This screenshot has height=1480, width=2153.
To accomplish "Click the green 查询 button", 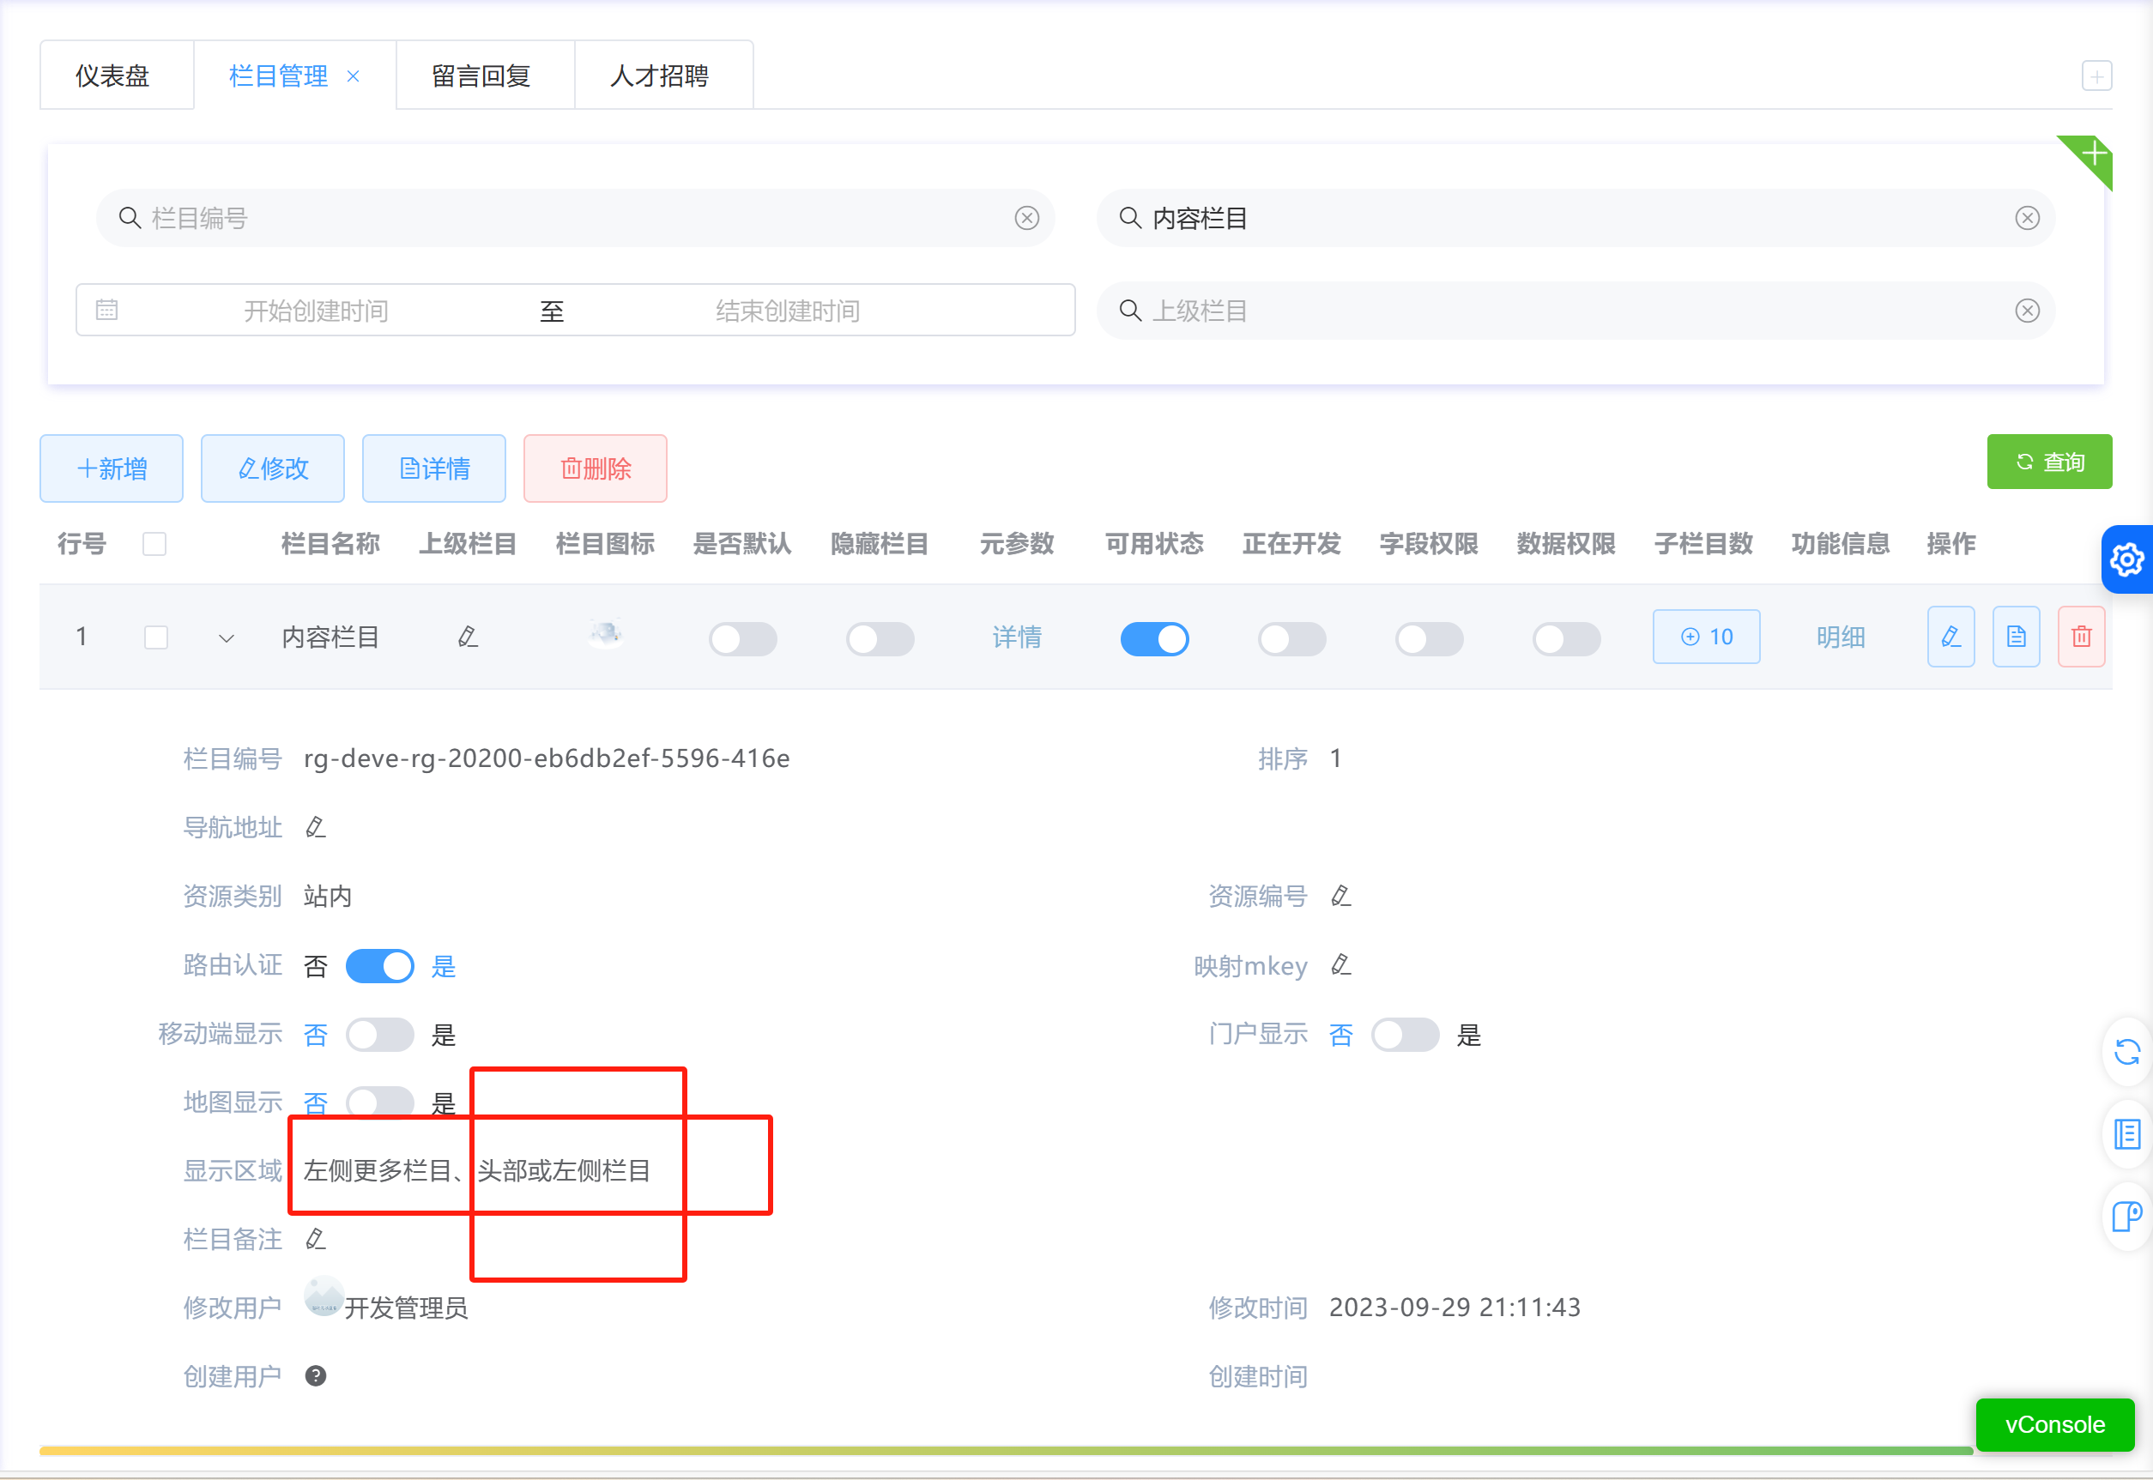I will [2049, 461].
